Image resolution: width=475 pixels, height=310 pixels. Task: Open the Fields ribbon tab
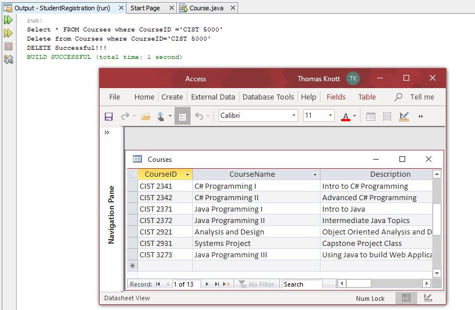(336, 97)
